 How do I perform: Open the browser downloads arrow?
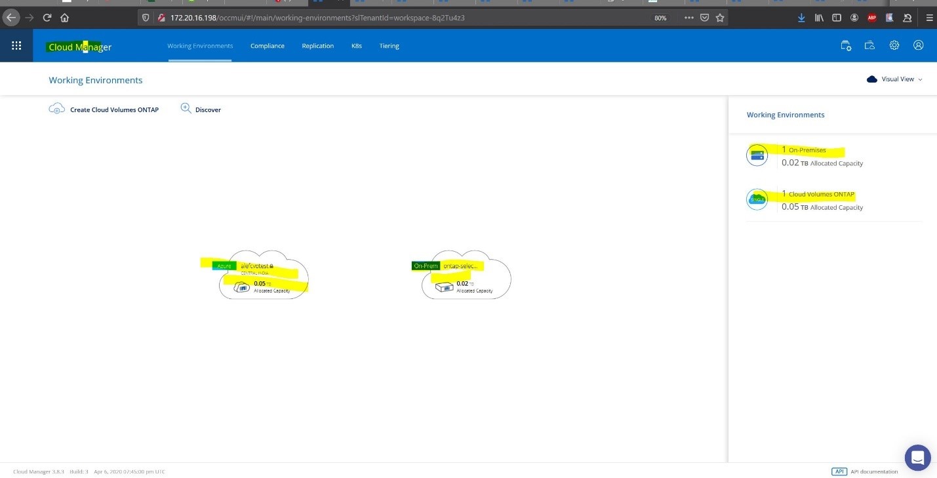801,18
